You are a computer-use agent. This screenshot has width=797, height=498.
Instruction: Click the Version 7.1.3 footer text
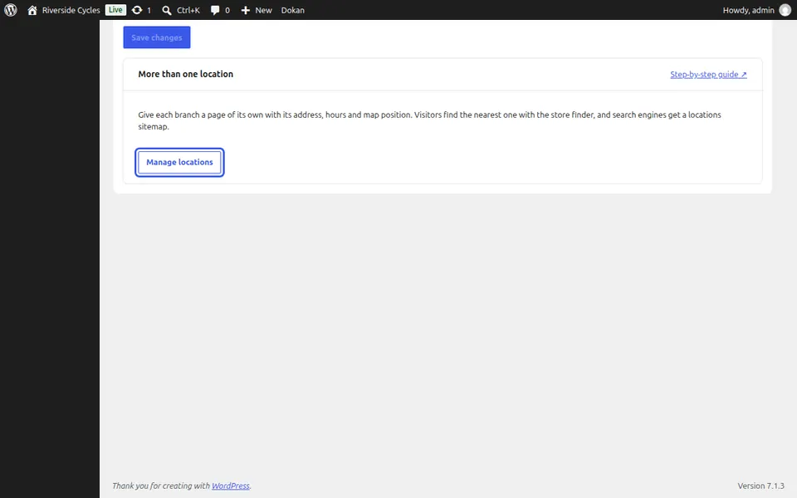tap(760, 486)
